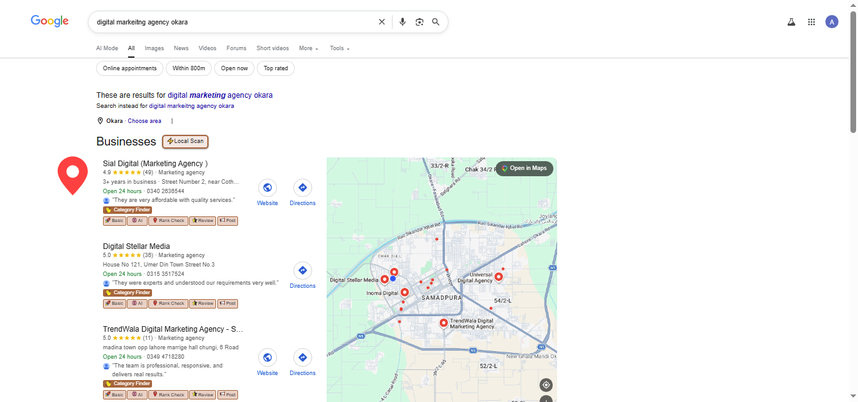858x402 pixels.
Task: Clear the search box with the X icon
Action: coord(381,22)
